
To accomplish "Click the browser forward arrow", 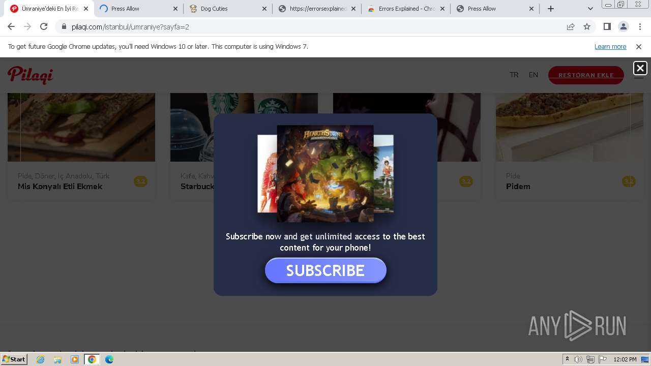I will 27,26.
